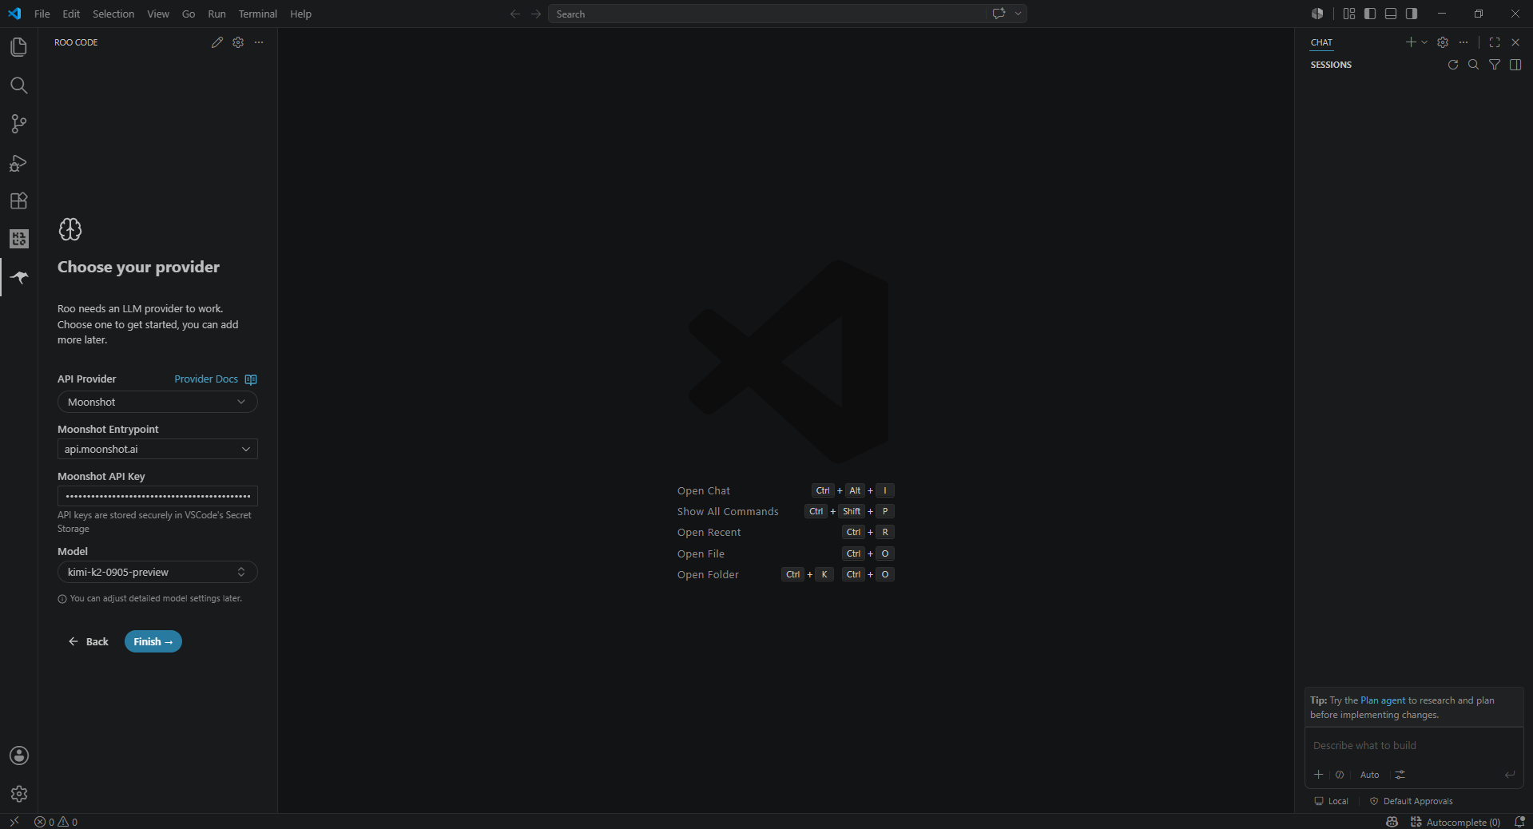The image size is (1533, 829).
Task: Go back using the navigation arrow
Action: [x=515, y=14]
